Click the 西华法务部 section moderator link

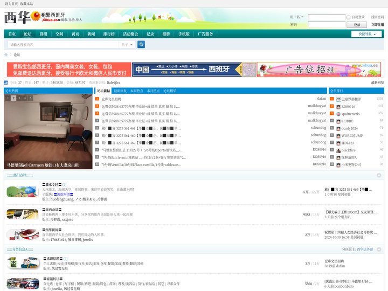[x=365, y=249]
